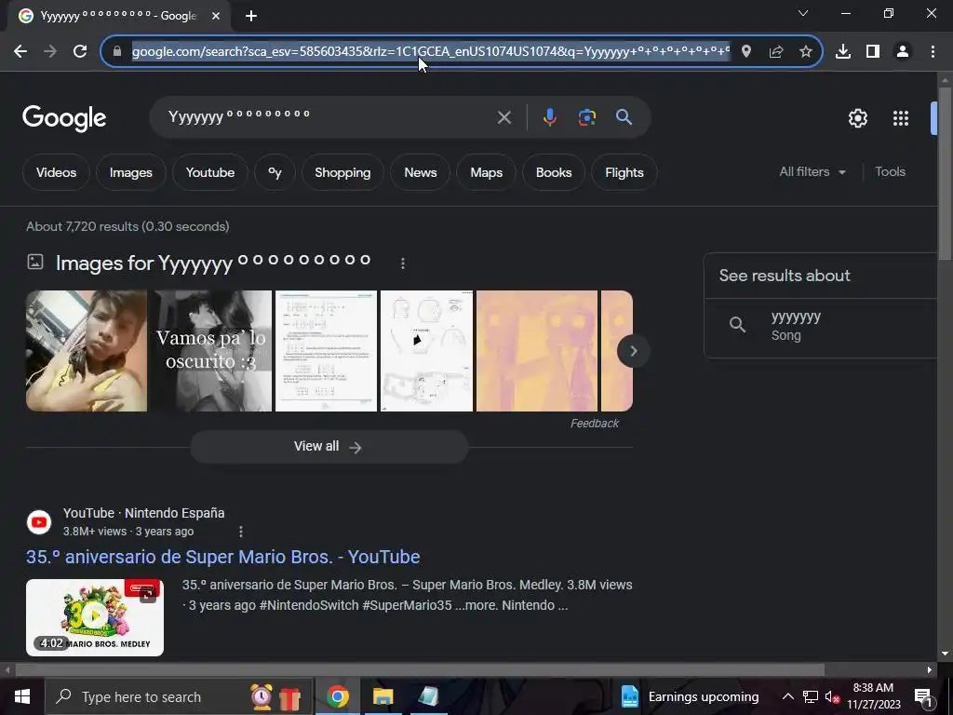Open the selfie image thumbnail
Image resolution: width=953 pixels, height=715 pixels.
coord(87,351)
